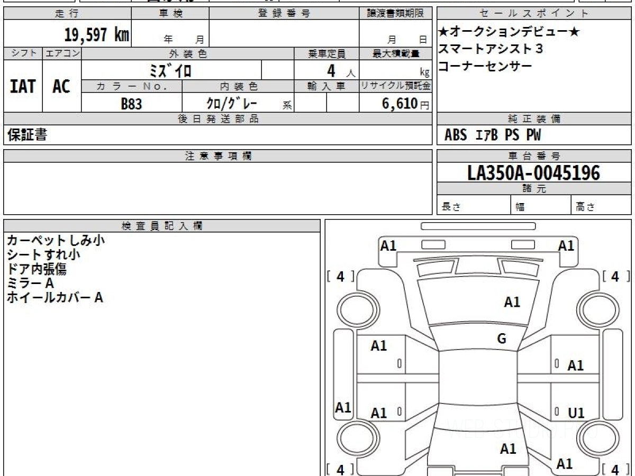
Task: Select the リサイクル預託金 header
Action: tap(395, 86)
